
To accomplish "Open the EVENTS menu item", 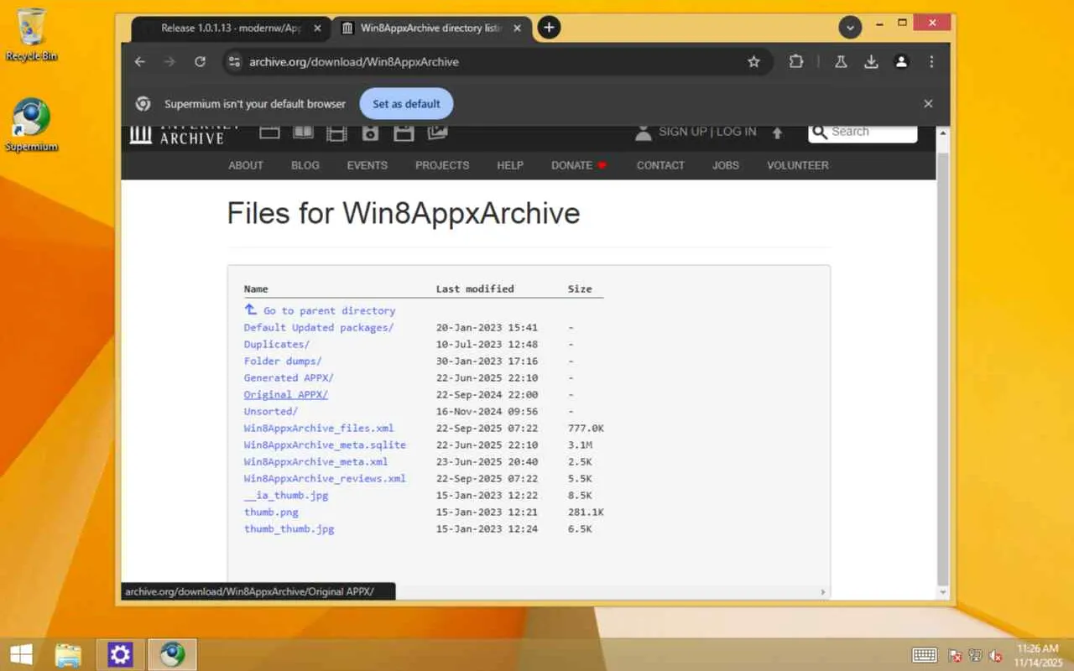I will (x=368, y=165).
